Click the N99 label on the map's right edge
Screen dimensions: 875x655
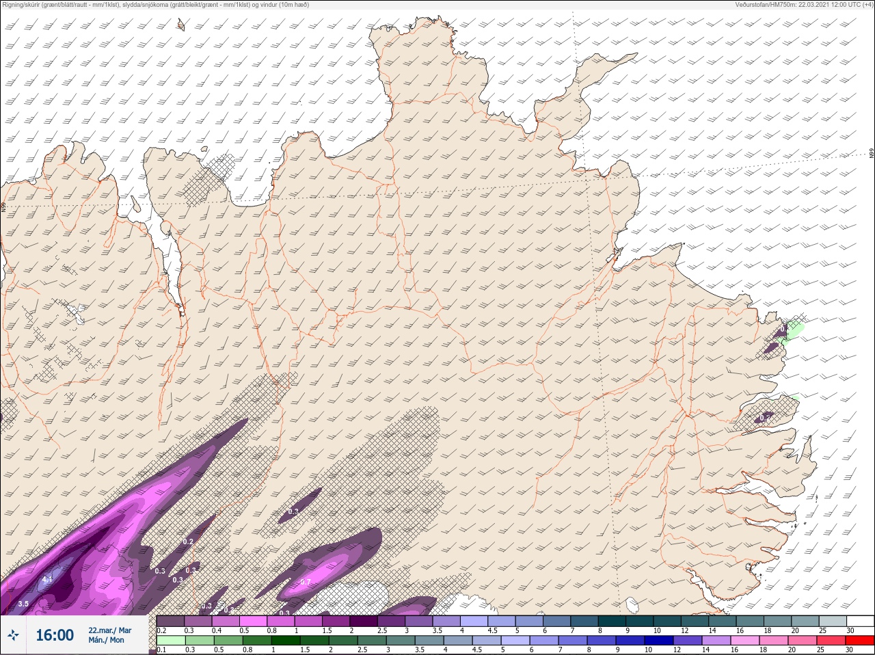(872, 154)
